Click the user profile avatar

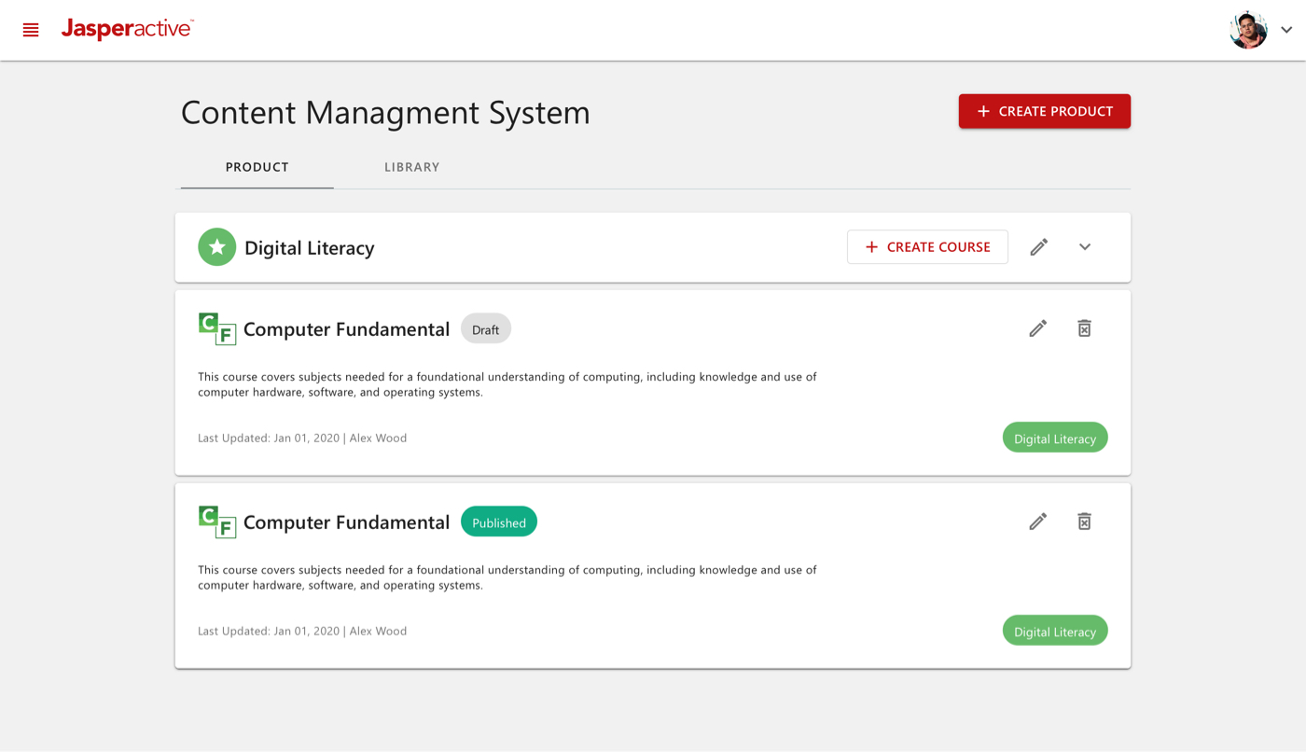click(x=1247, y=30)
